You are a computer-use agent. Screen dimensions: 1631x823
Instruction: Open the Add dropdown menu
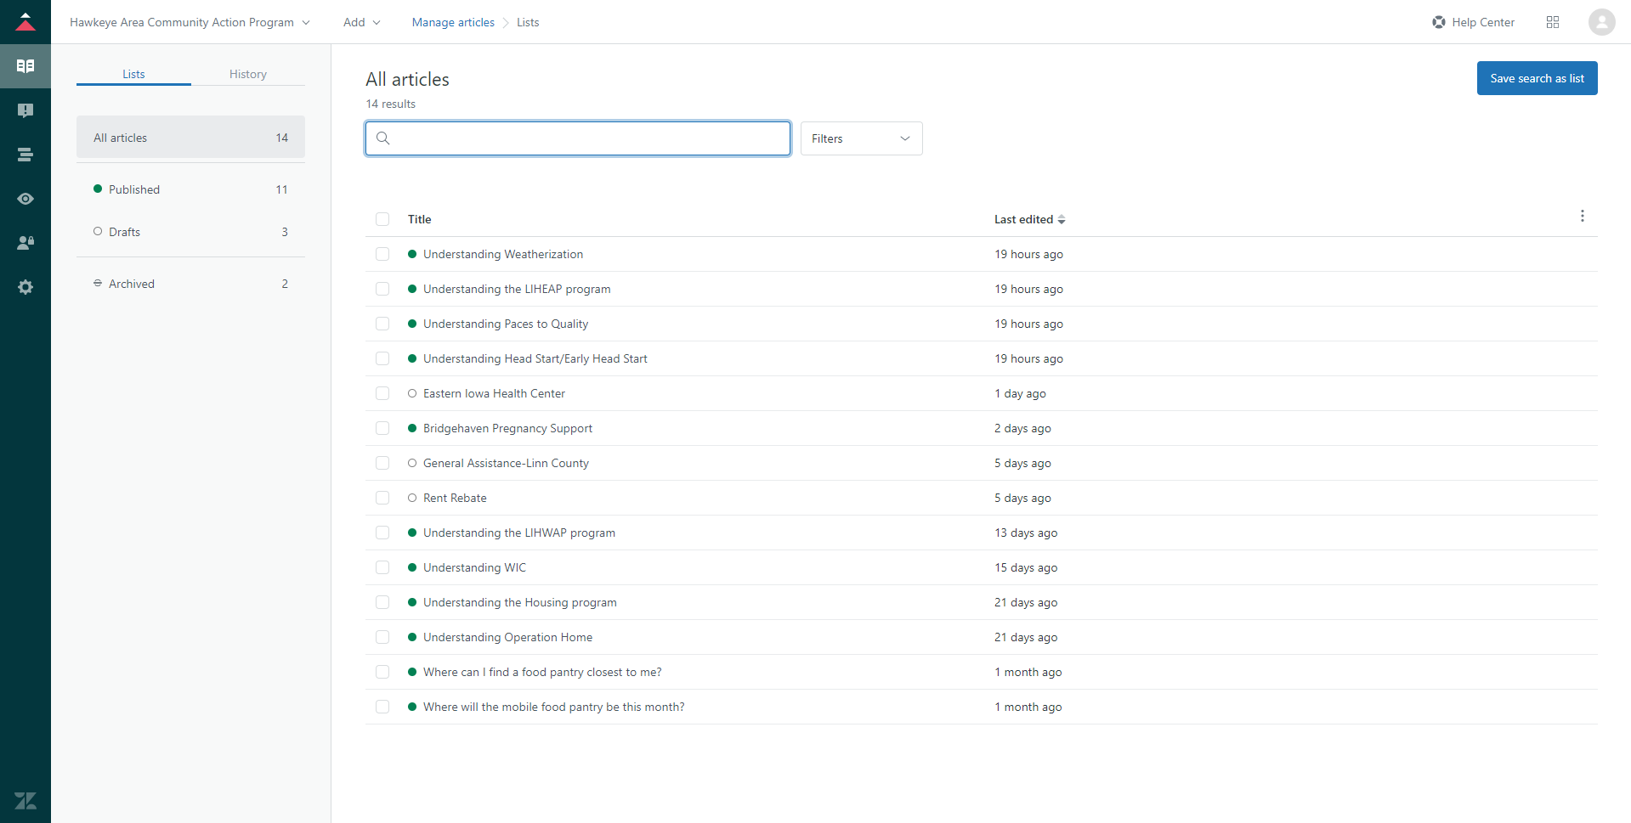(361, 22)
